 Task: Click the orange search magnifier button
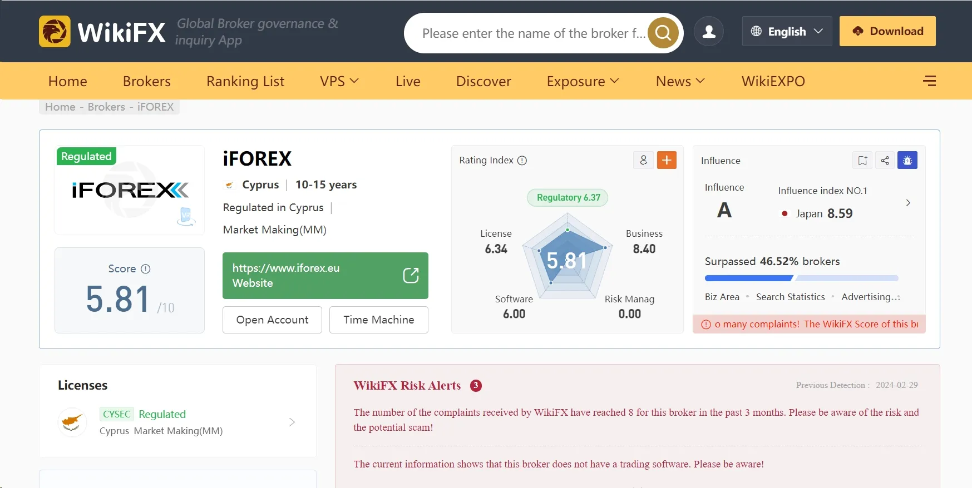[x=663, y=33]
